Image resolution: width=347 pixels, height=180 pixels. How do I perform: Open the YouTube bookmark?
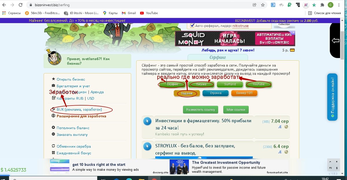[149, 13]
